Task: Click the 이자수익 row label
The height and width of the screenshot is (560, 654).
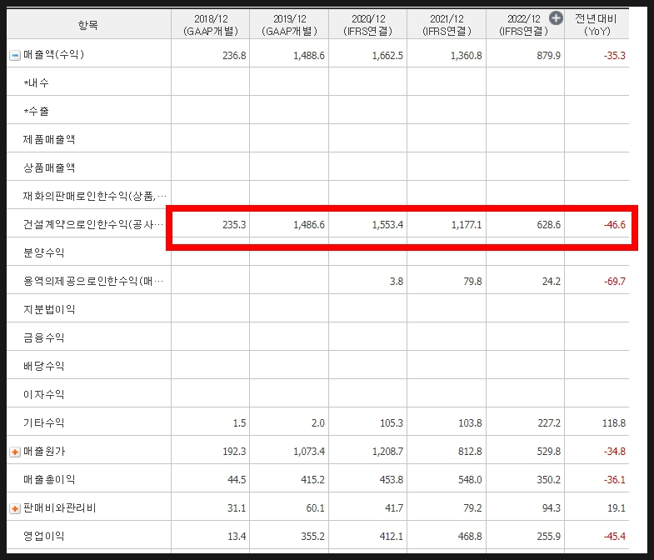Action: pos(44,394)
